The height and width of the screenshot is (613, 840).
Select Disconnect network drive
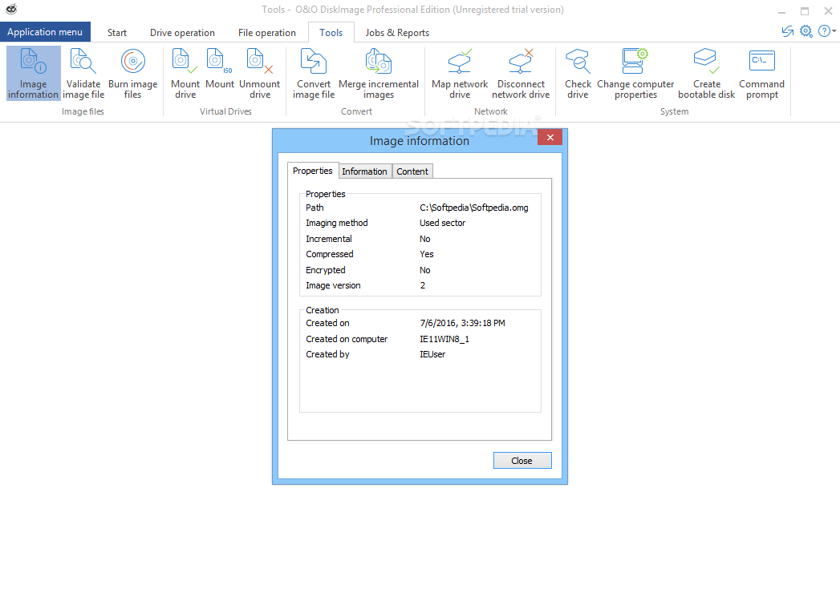click(521, 73)
